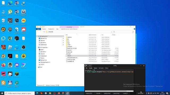The height and width of the screenshot is (95, 170).
Task: Click the script editor code line in KRNL
Action: tap(110, 72)
